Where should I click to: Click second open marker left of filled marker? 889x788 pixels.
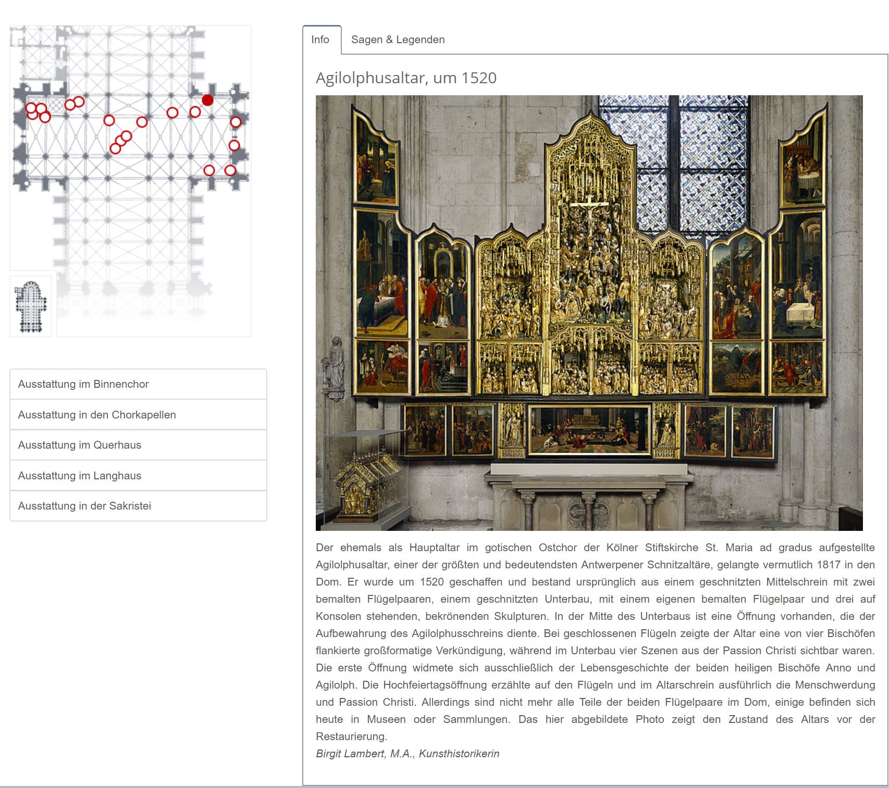pos(172,112)
